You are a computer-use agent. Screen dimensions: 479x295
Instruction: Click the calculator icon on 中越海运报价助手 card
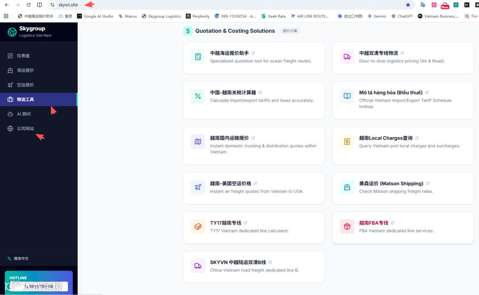tap(198, 57)
